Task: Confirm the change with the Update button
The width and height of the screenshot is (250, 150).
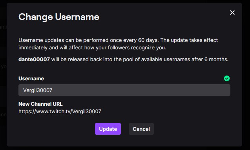Action: 108,129
